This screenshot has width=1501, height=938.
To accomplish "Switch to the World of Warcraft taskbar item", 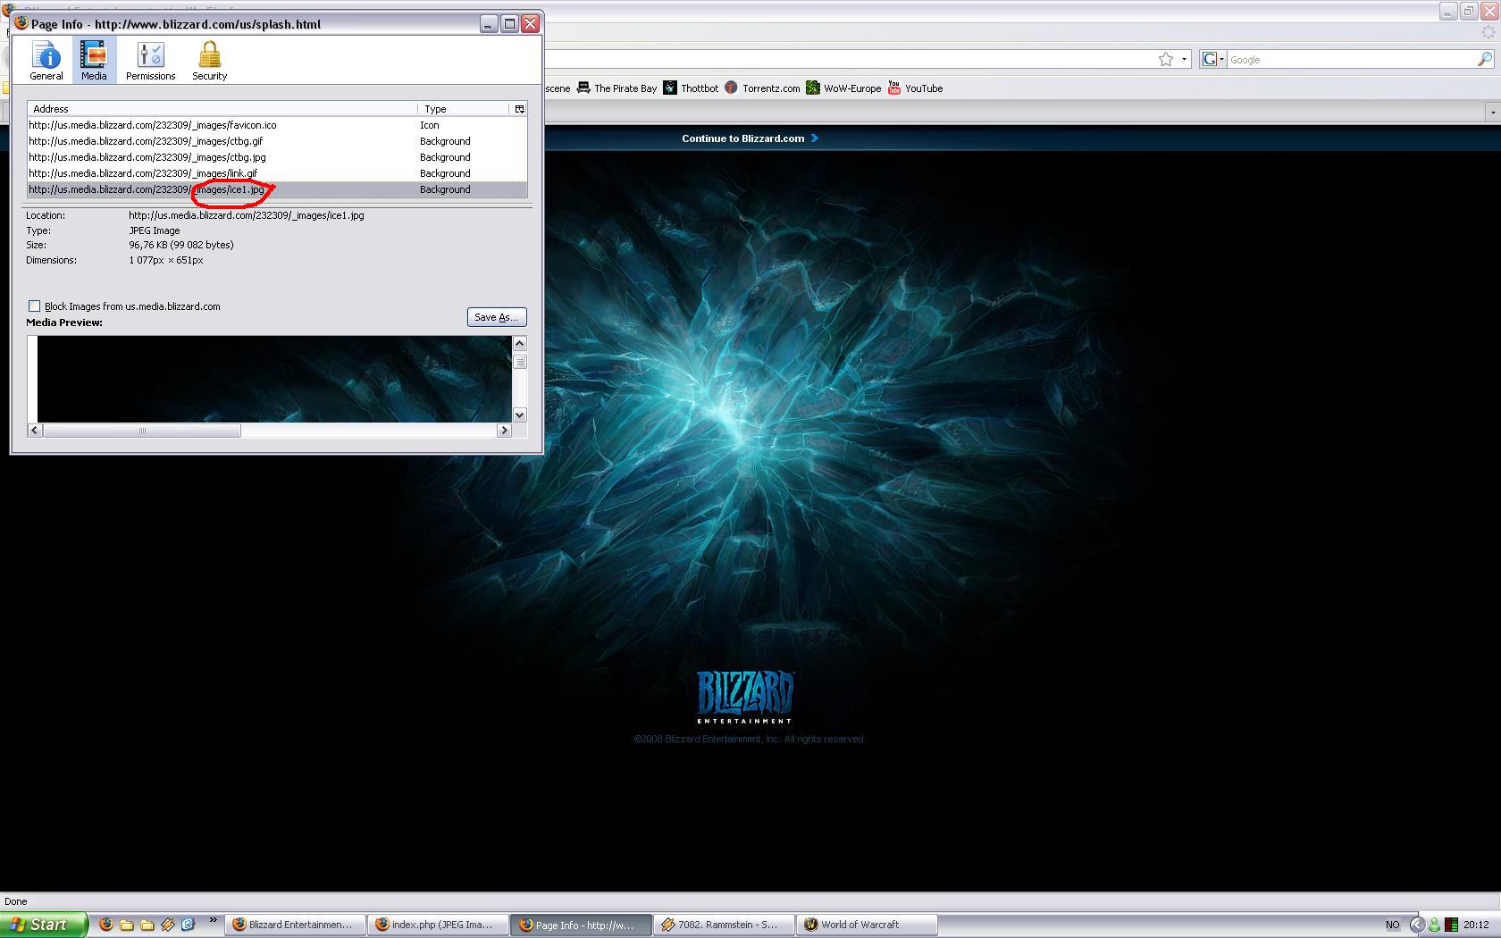I will pyautogui.click(x=867, y=925).
